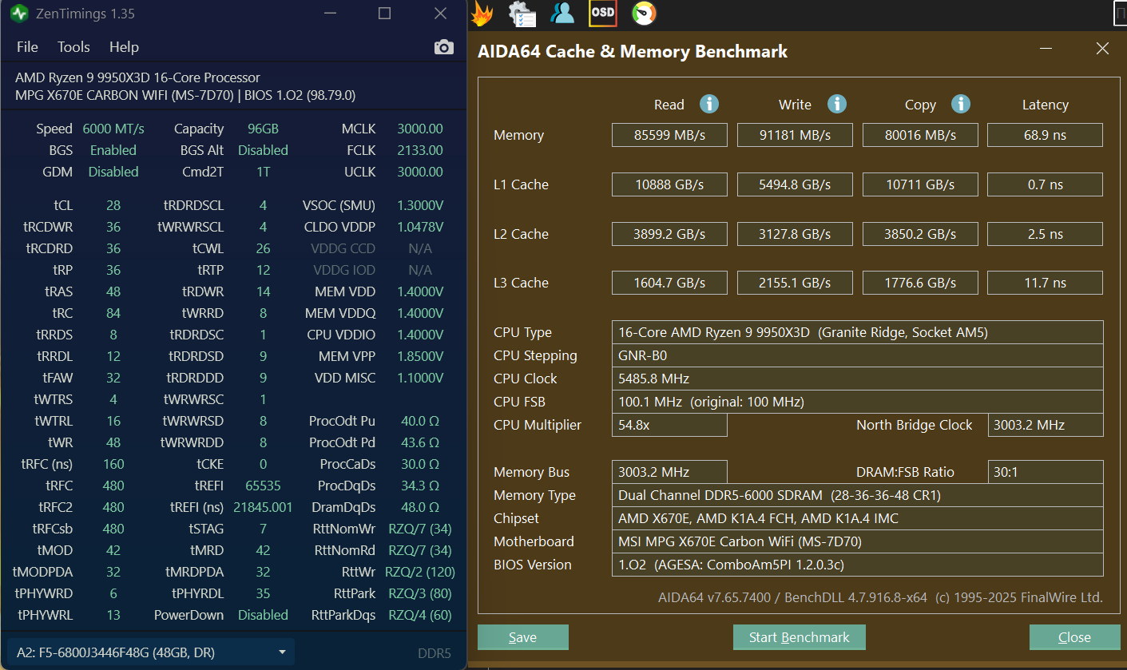
Task: Click the PowerDown value Disabled
Action: tap(263, 615)
